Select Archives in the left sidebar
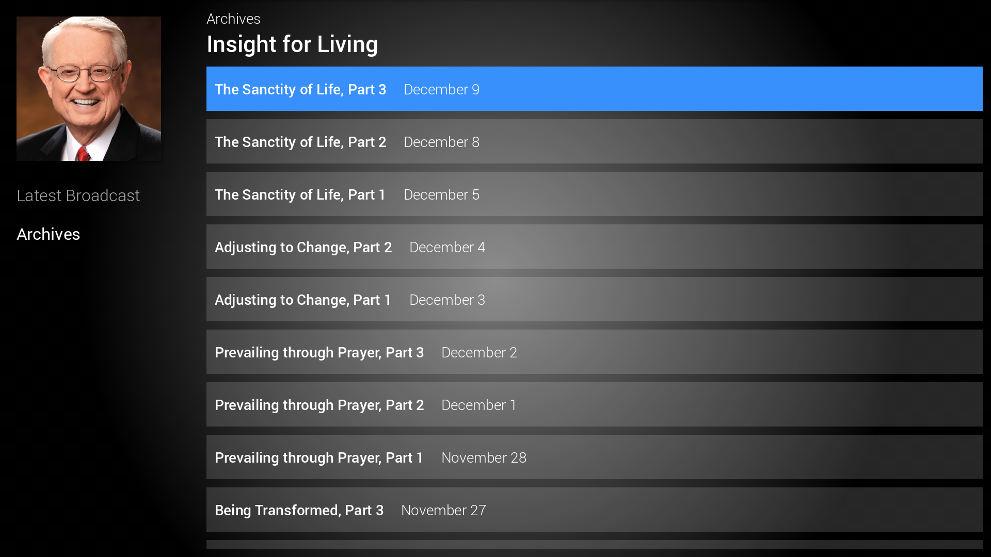The image size is (991, 557). pos(48,234)
